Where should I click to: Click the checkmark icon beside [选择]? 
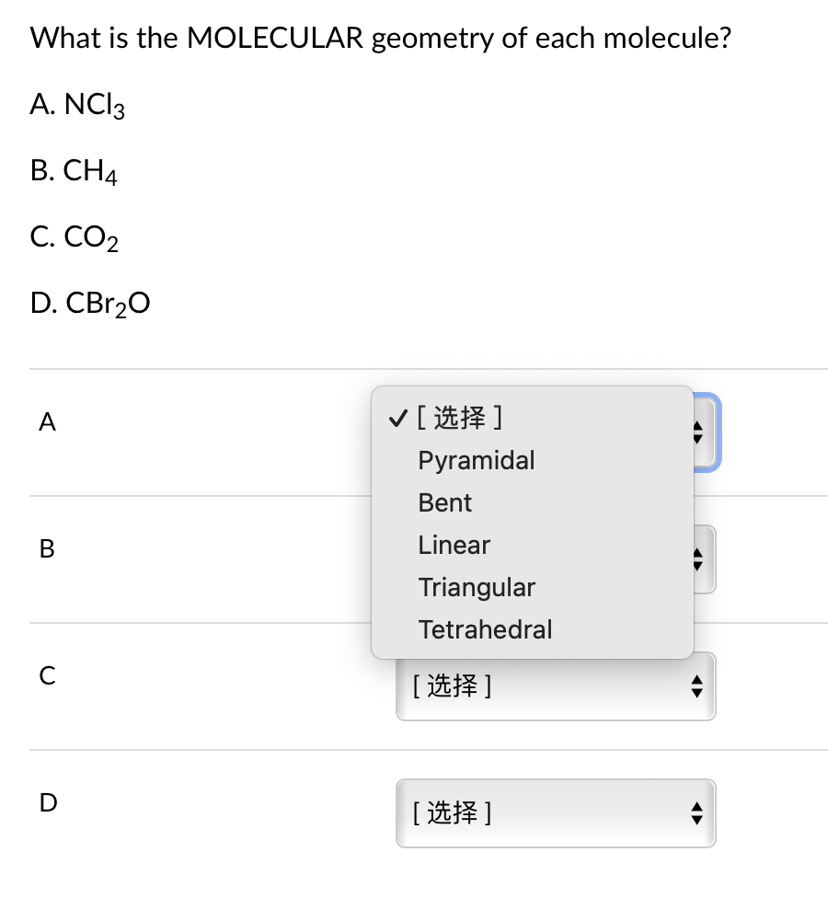[x=397, y=418]
